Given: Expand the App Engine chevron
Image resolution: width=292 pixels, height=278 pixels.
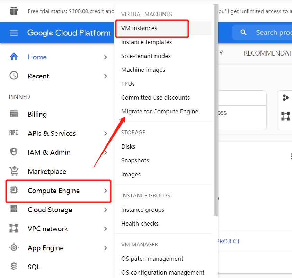Looking at the screenshot, I should [106, 248].
